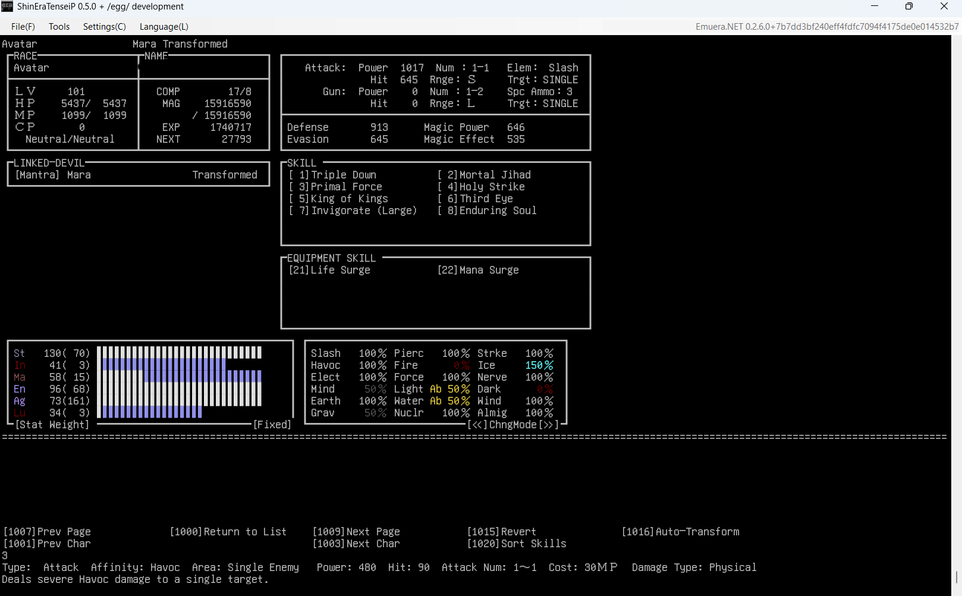Image resolution: width=962 pixels, height=596 pixels.
Task: Select [1015] Revert option
Action: click(x=501, y=532)
